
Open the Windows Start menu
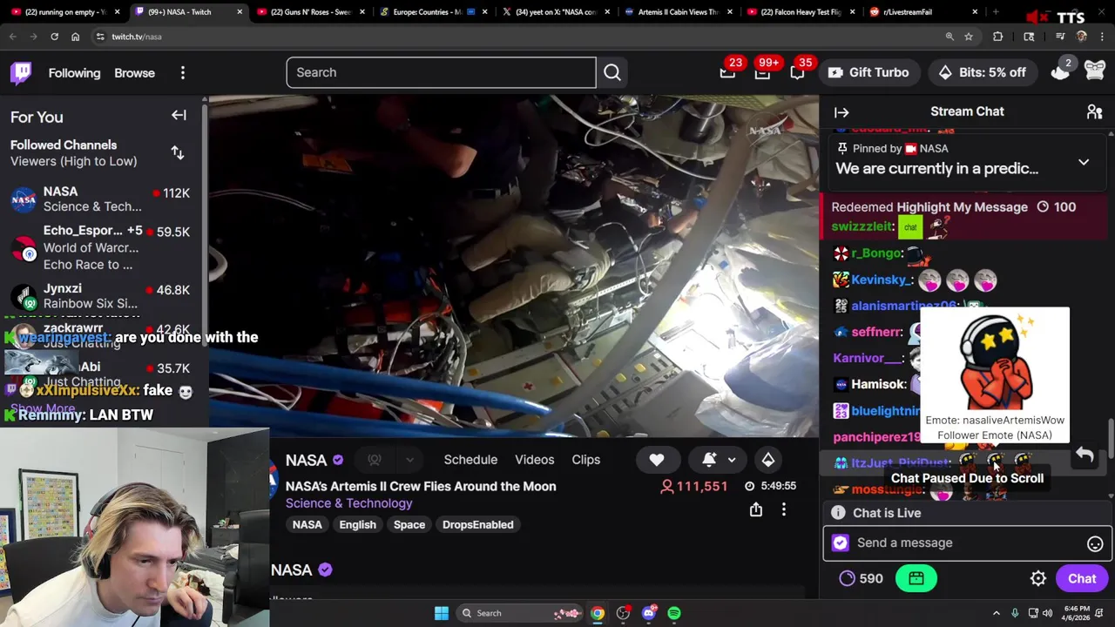tap(442, 613)
